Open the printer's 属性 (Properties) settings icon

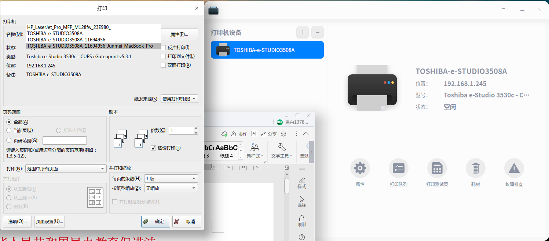tap(360, 167)
